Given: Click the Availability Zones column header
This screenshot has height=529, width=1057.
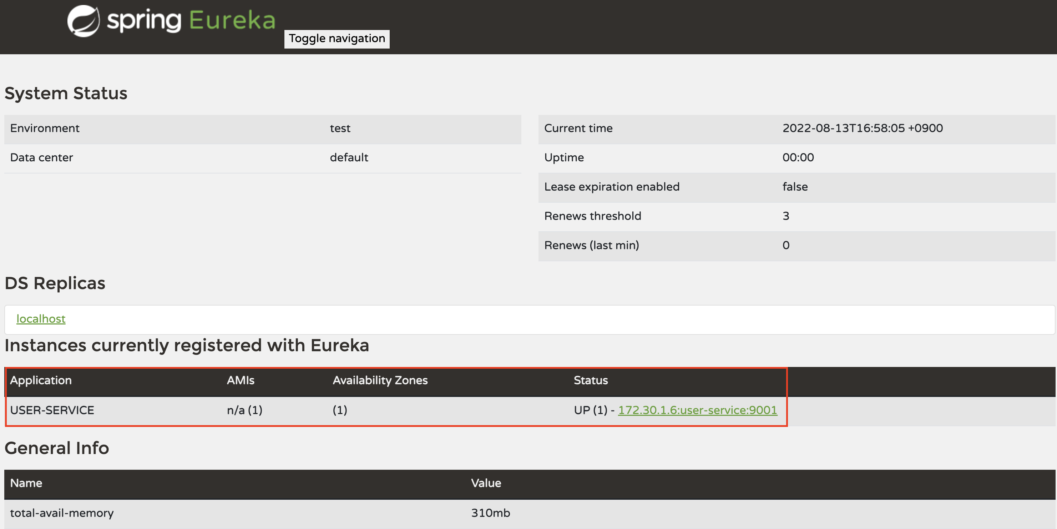Looking at the screenshot, I should [x=380, y=381].
